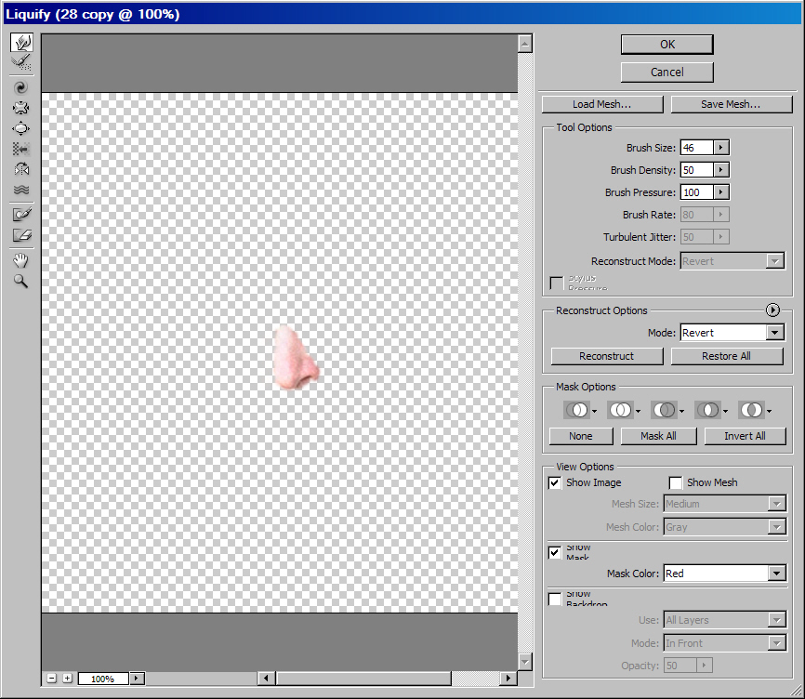The width and height of the screenshot is (805, 699).
Task: Open the Mask Color dropdown
Action: click(776, 574)
